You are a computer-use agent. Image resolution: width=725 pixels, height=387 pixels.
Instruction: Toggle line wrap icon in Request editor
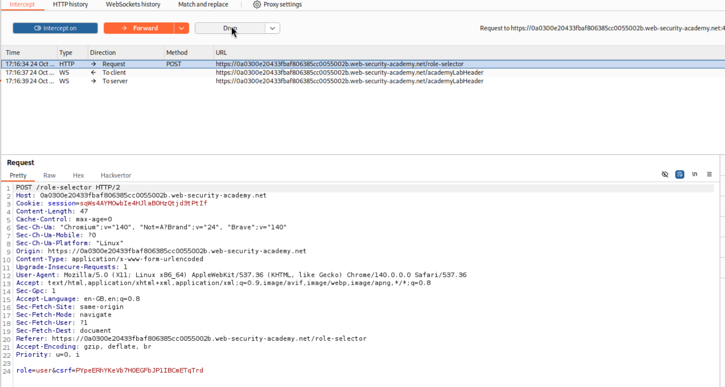(x=679, y=174)
